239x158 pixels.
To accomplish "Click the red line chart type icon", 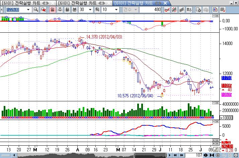I will tap(166, 10).
